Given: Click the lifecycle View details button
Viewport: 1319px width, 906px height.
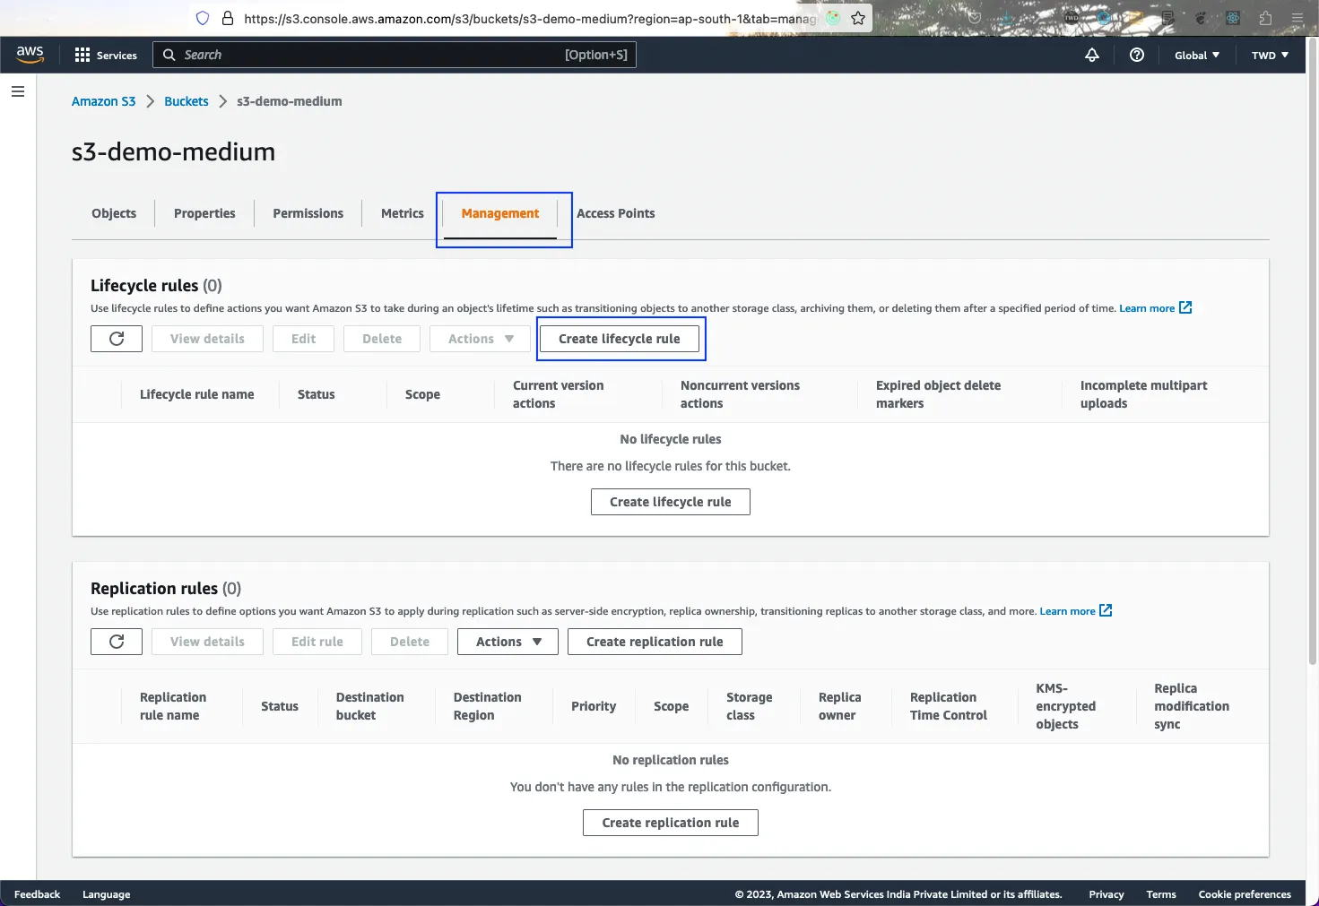Looking at the screenshot, I should pos(207,339).
